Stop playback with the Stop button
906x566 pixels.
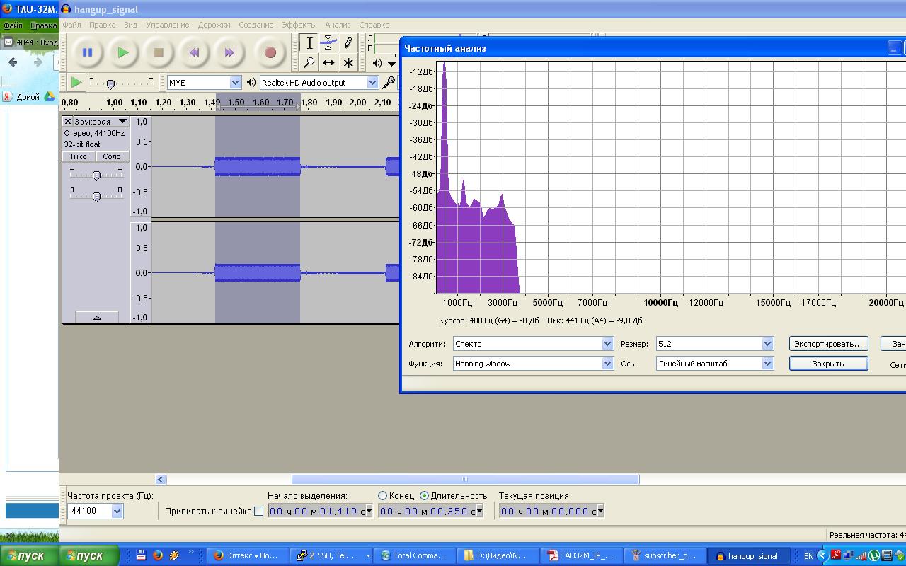point(159,52)
